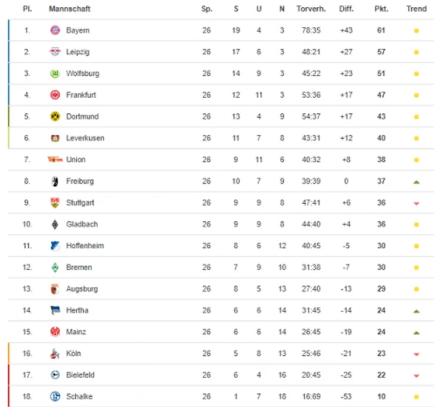Select the Mannschaft column header

click(70, 9)
